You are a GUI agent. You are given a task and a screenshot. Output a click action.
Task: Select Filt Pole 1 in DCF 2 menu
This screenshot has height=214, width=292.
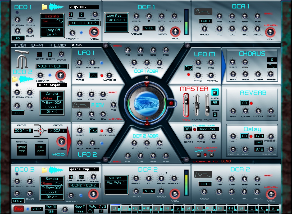[x=117, y=182]
